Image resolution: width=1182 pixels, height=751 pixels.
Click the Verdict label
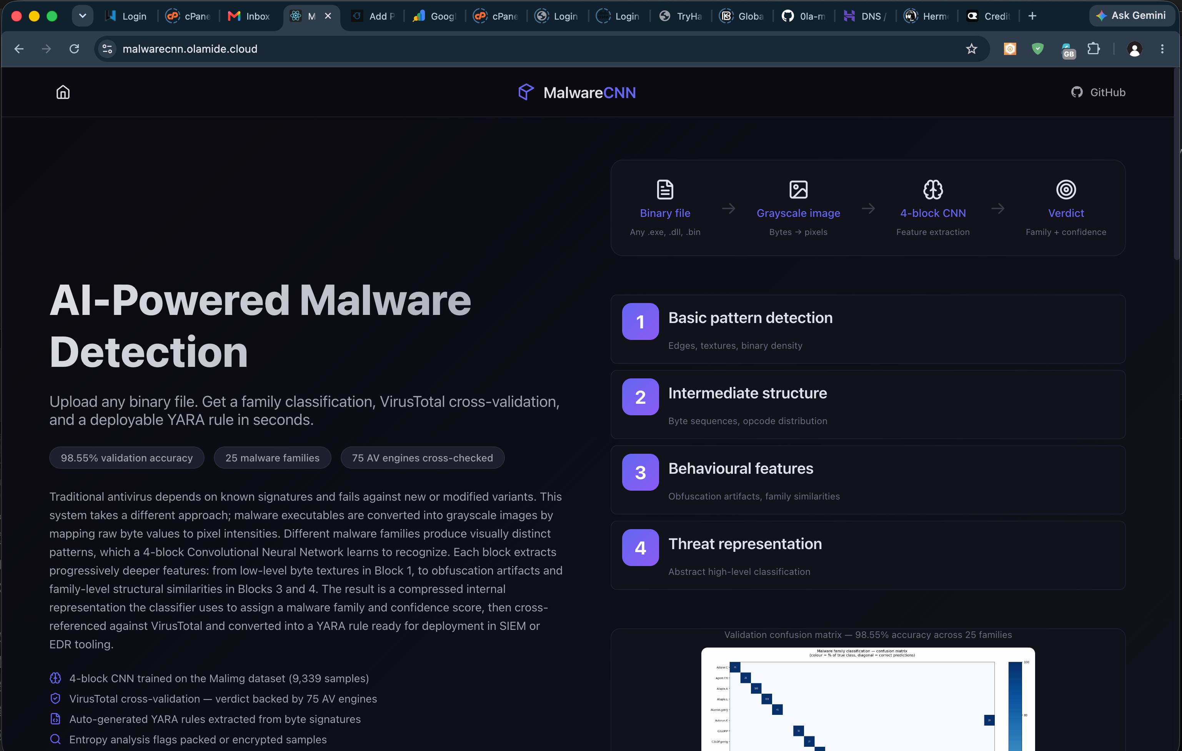click(1065, 213)
